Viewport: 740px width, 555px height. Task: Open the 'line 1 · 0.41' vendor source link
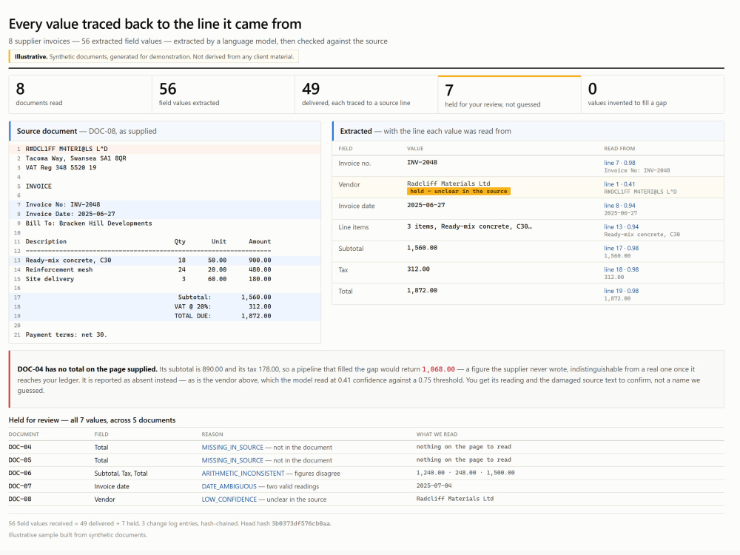(x=619, y=184)
